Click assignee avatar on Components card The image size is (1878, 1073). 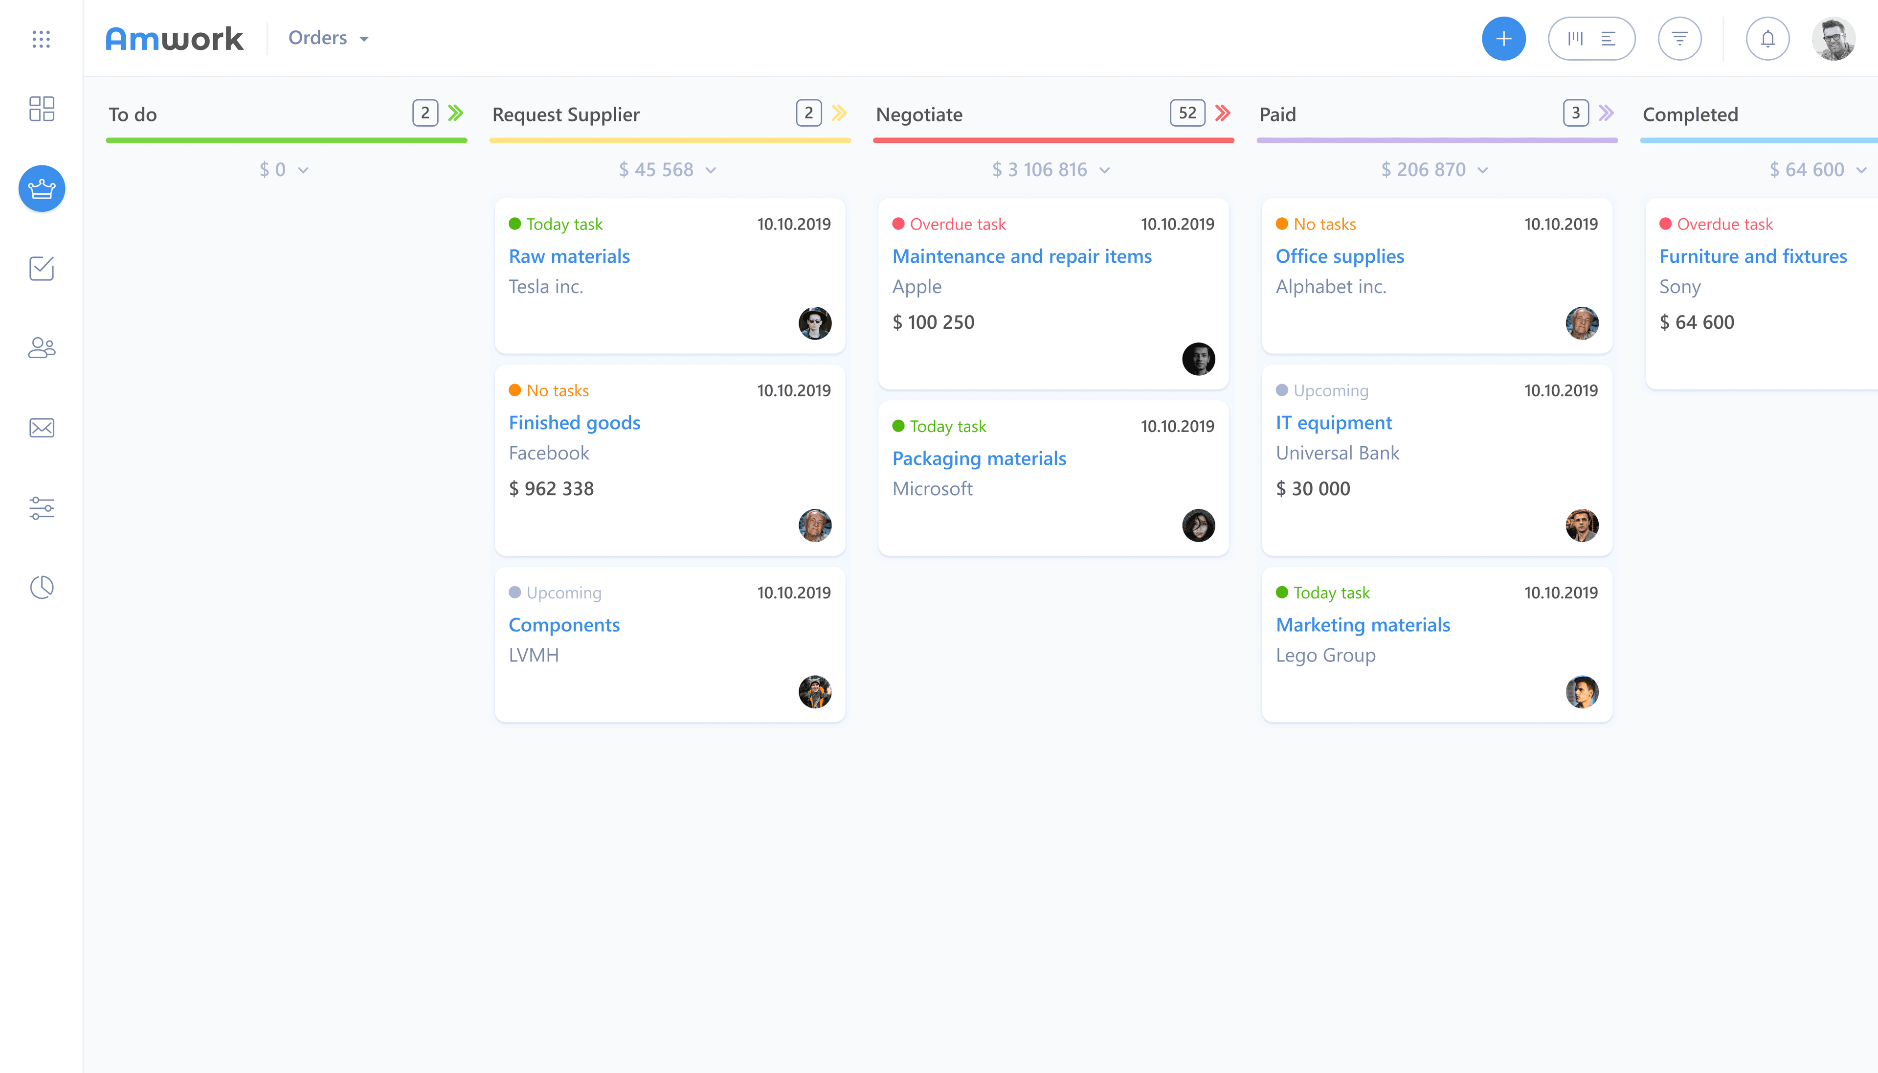pos(815,692)
